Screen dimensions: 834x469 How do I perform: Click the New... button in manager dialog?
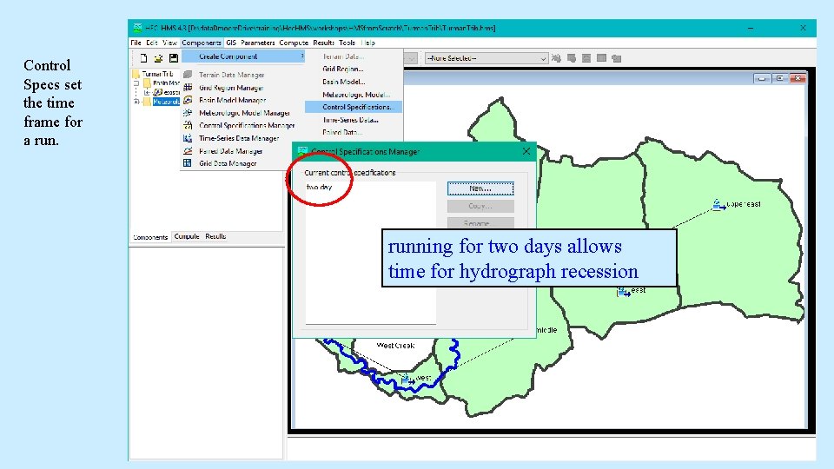click(x=480, y=188)
